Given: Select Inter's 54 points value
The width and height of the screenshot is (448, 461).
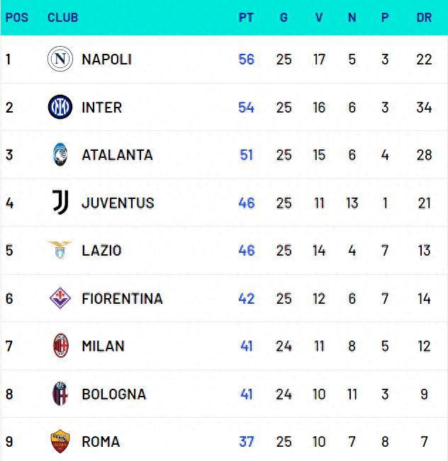Looking at the screenshot, I should tap(246, 108).
